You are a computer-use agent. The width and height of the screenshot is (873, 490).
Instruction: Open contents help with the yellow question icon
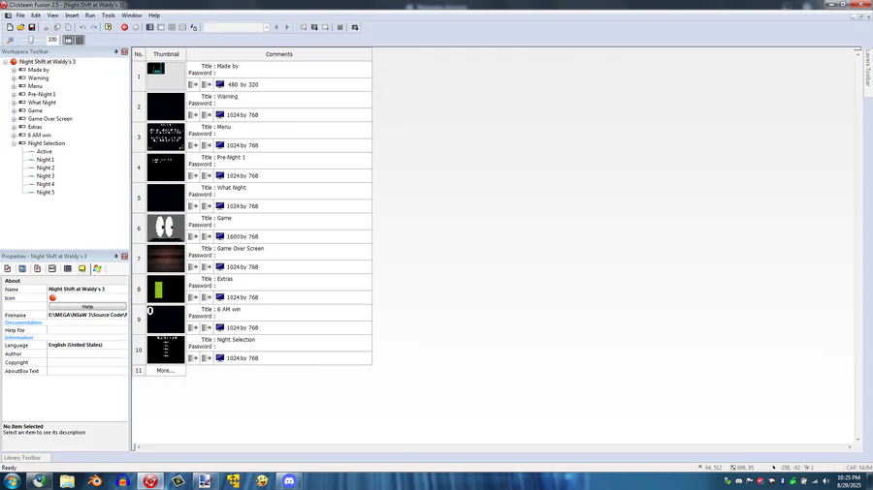coord(108,27)
